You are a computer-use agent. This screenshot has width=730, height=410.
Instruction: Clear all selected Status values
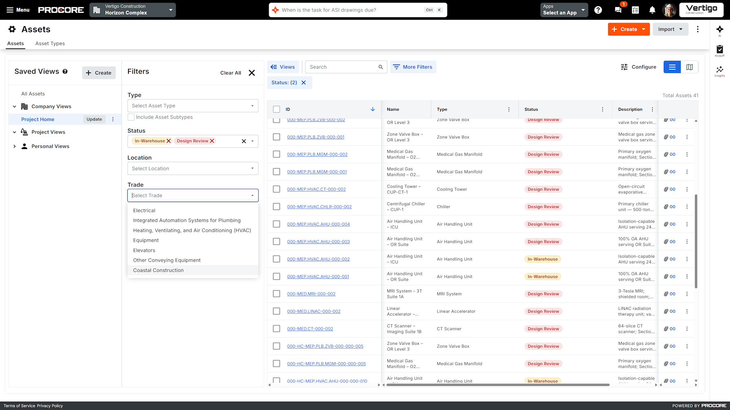pos(244,141)
